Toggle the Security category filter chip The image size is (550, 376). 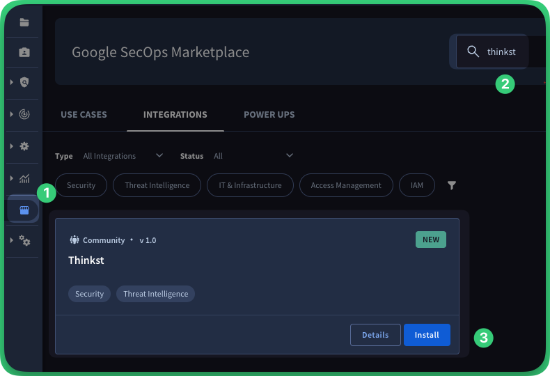click(x=81, y=185)
